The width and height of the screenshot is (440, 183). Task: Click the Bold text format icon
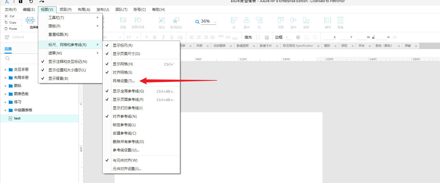click(x=155, y=37)
